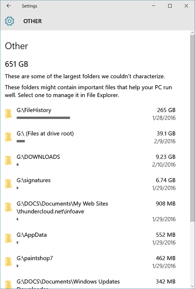Click the Settings gear icon
Image resolution: width=195 pixels, height=289 pixels.
(9, 21)
